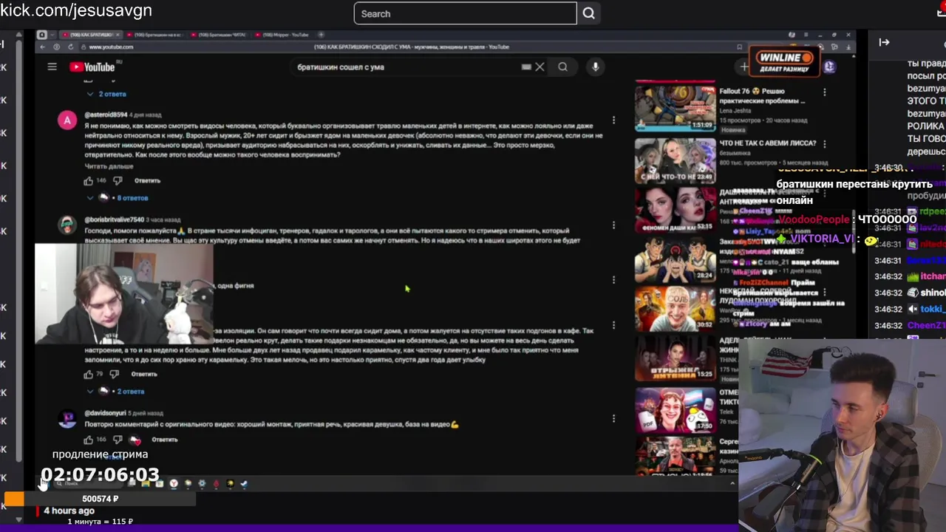
Task: Click the asteroid8594 avatar with letter A
Action: pos(67,120)
